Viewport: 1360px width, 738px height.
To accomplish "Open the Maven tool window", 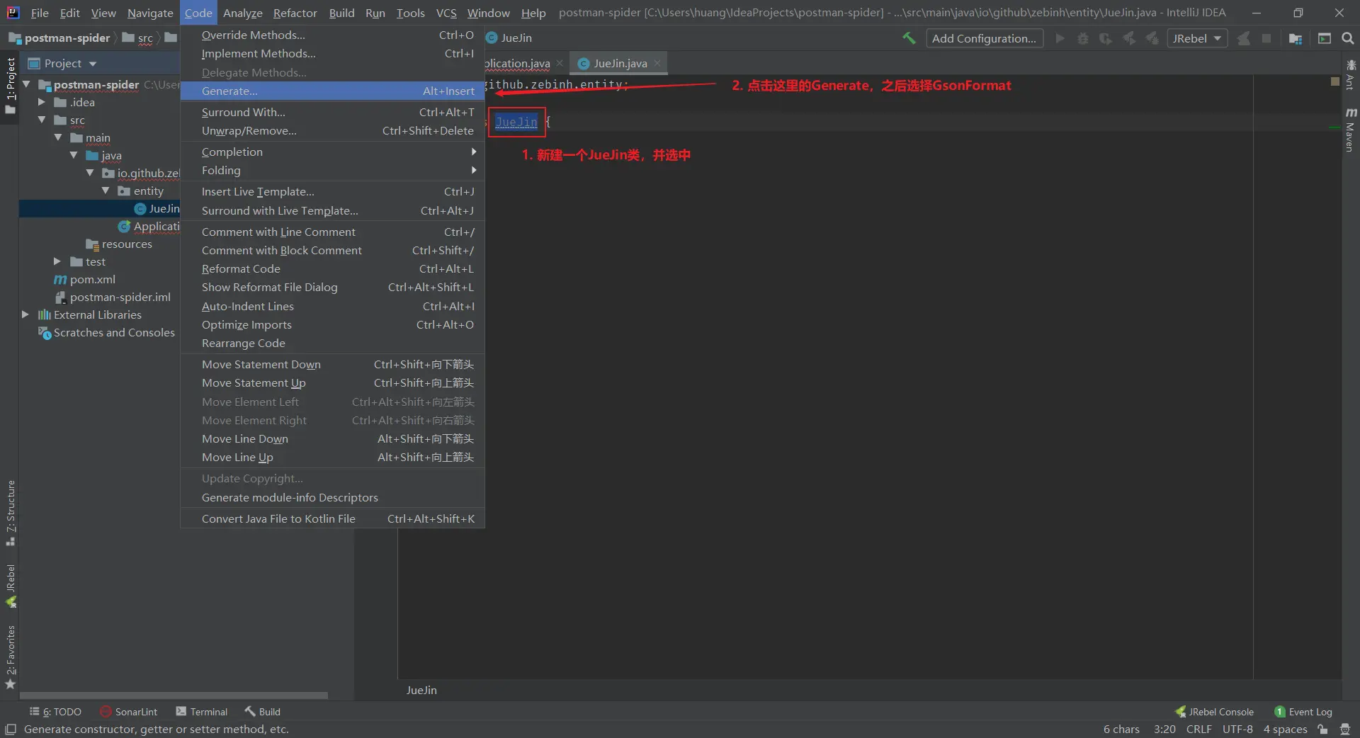I will (1351, 130).
